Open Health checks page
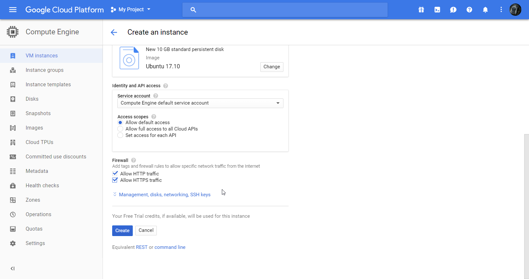The height and width of the screenshot is (279, 529). pyautogui.click(x=42, y=186)
